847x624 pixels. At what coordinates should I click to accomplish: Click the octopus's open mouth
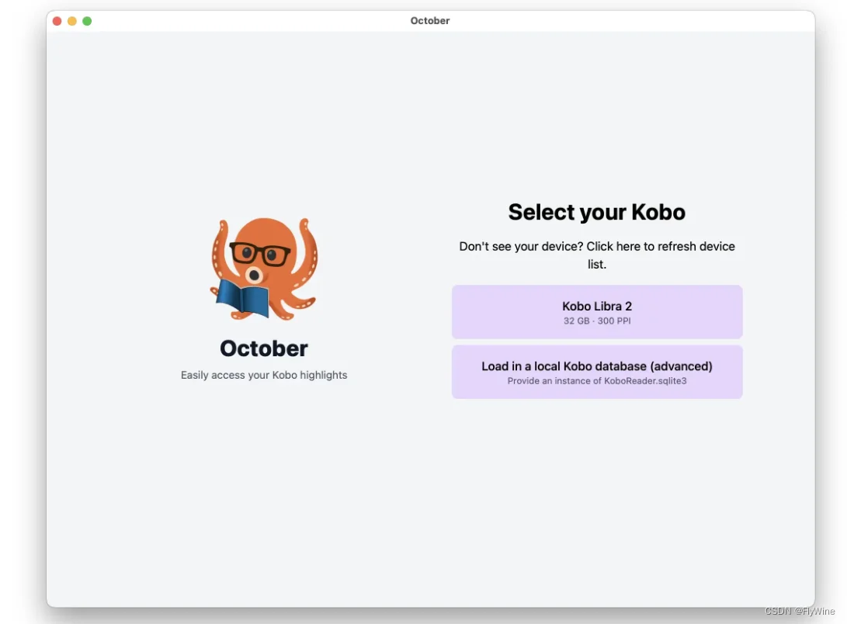click(253, 275)
